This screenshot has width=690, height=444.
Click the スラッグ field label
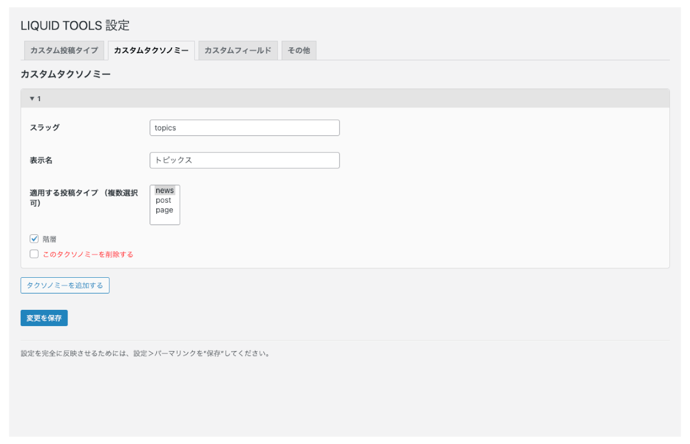[x=44, y=128]
